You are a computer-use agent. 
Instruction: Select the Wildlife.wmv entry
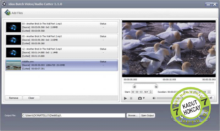(62, 65)
